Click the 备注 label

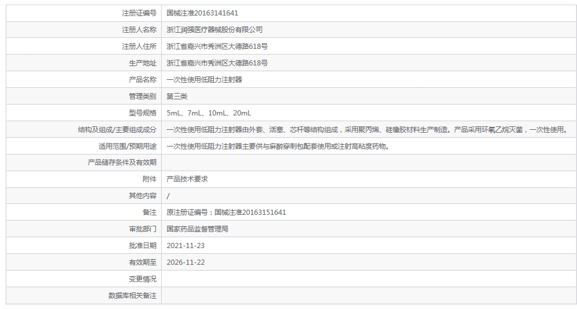[150, 213]
